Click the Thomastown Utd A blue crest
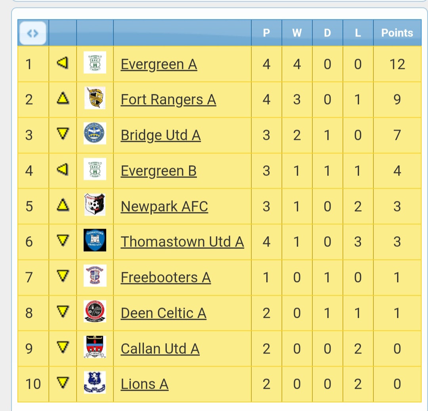The image size is (428, 411). 95,240
